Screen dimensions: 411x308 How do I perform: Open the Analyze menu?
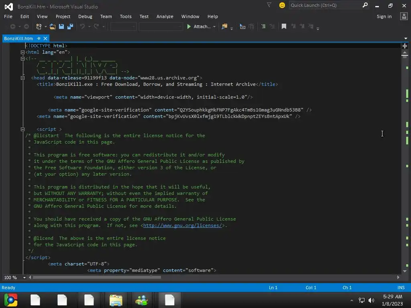(165, 16)
